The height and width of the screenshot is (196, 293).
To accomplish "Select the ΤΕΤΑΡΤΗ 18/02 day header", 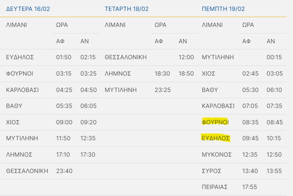I will coord(127,9).
